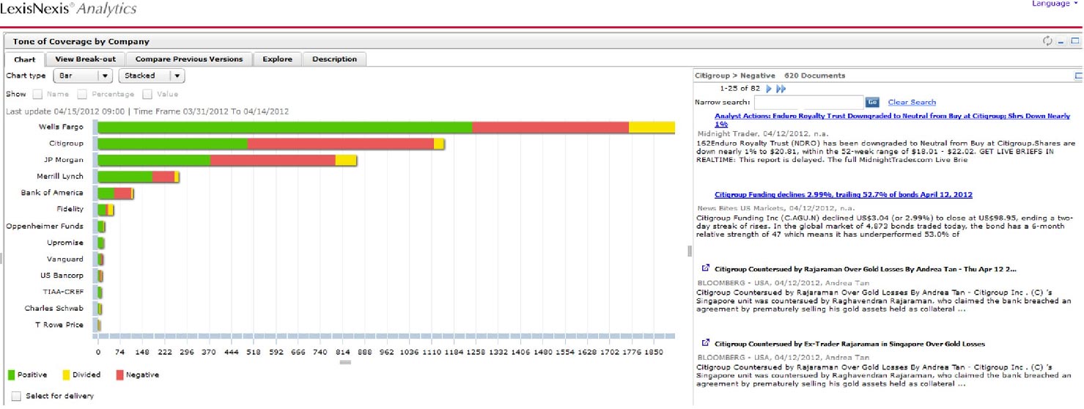Image resolution: width=1084 pixels, height=409 pixels.
Task: Toggle the Negative red legend swatch
Action: point(120,375)
